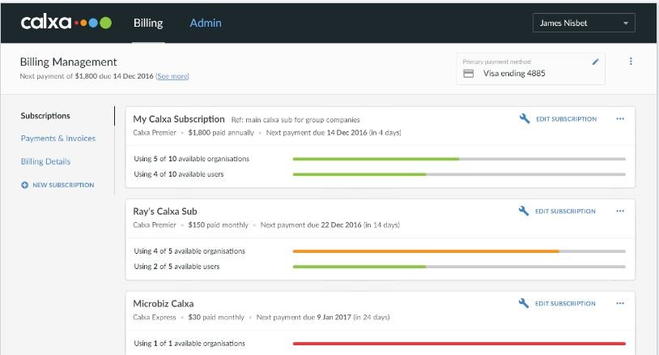Open more options for My Calxa Subscription
The image size is (659, 355).
(x=620, y=119)
